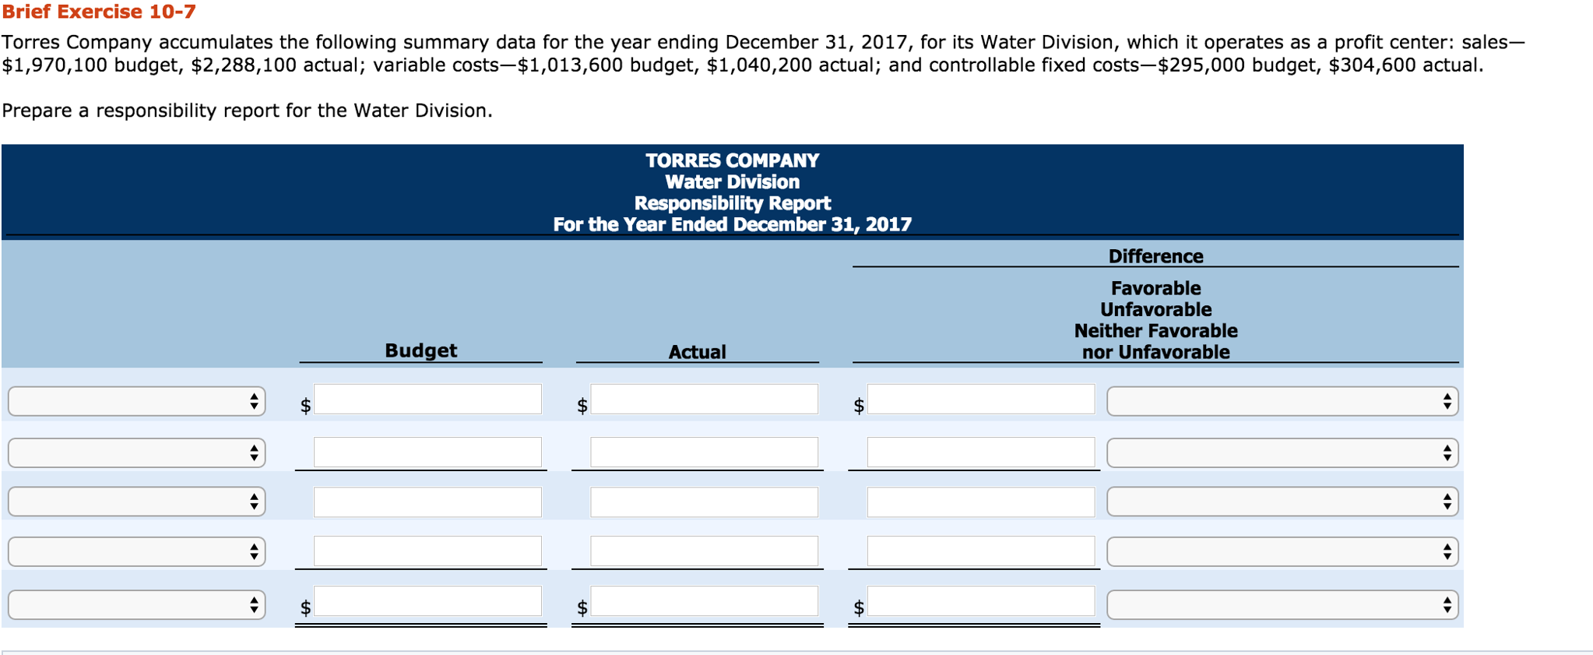Screen dimensions: 1593x655
Task: Open the second row difference type dropdown
Action: [x=1281, y=452]
